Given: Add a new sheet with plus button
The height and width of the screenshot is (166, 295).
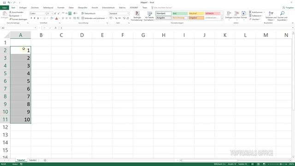Looking at the screenshot, I should point(45,160).
